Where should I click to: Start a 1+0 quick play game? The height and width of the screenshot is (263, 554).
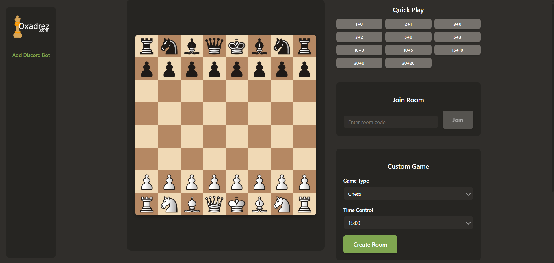click(359, 24)
